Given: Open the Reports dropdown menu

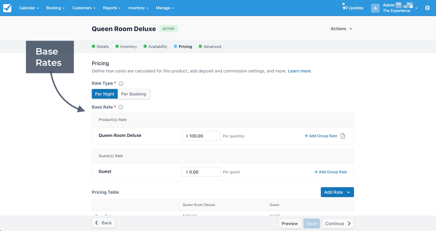Looking at the screenshot, I should coord(112,8).
